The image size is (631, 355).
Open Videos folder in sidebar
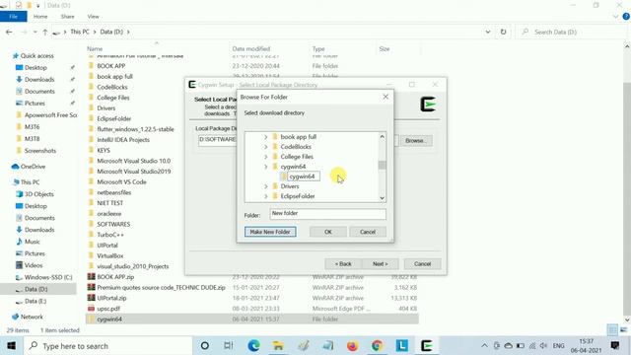[x=33, y=265]
